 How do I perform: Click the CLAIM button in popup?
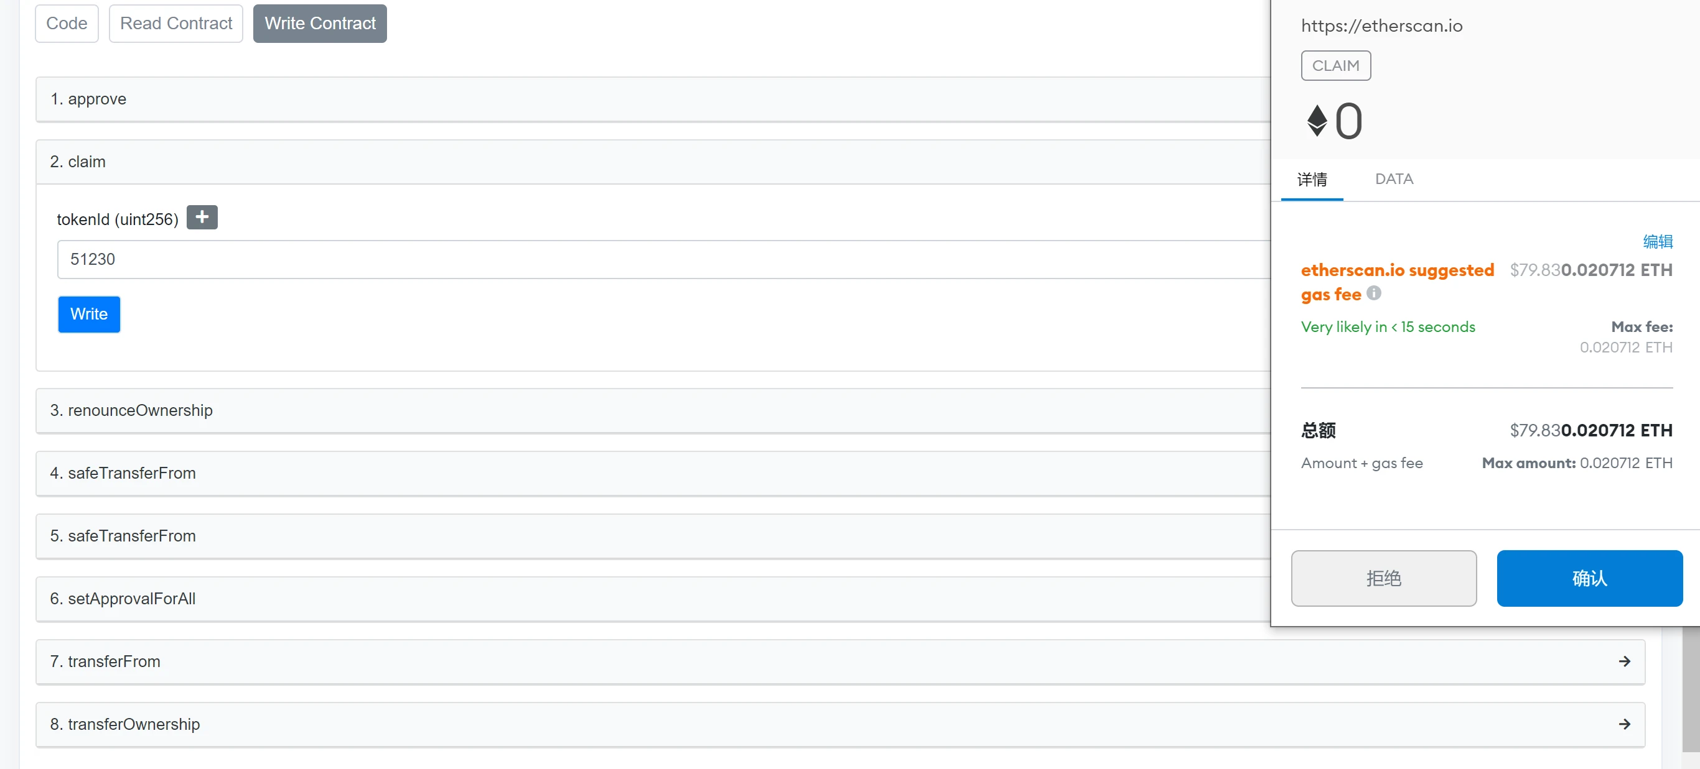coord(1336,65)
